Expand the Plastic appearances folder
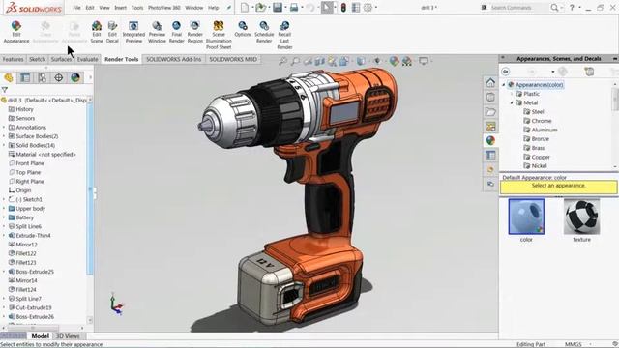The height and width of the screenshot is (348, 619). (512, 94)
